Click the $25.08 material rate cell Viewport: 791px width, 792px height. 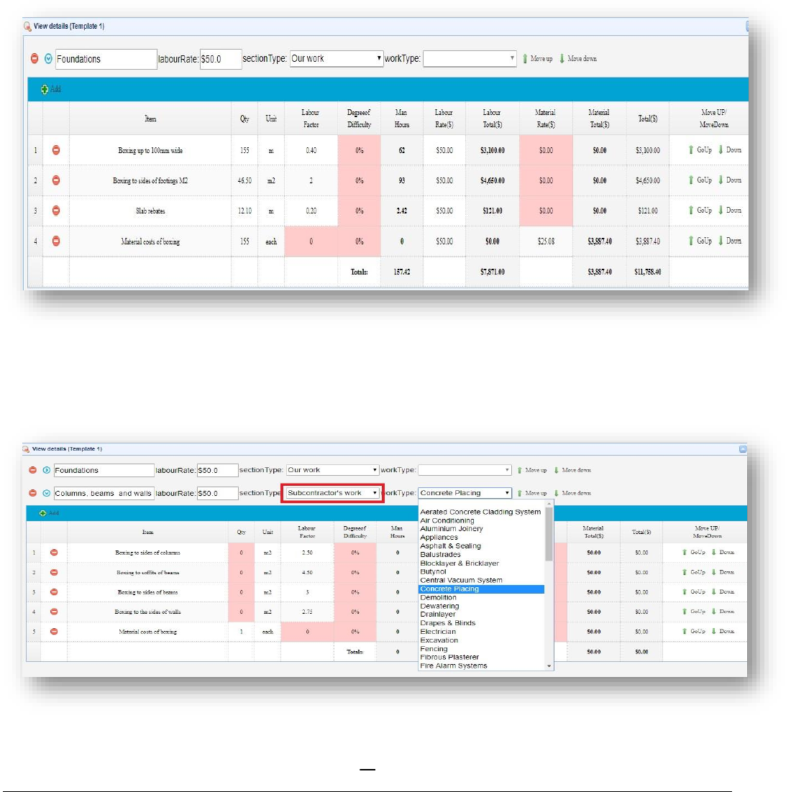[546, 241]
